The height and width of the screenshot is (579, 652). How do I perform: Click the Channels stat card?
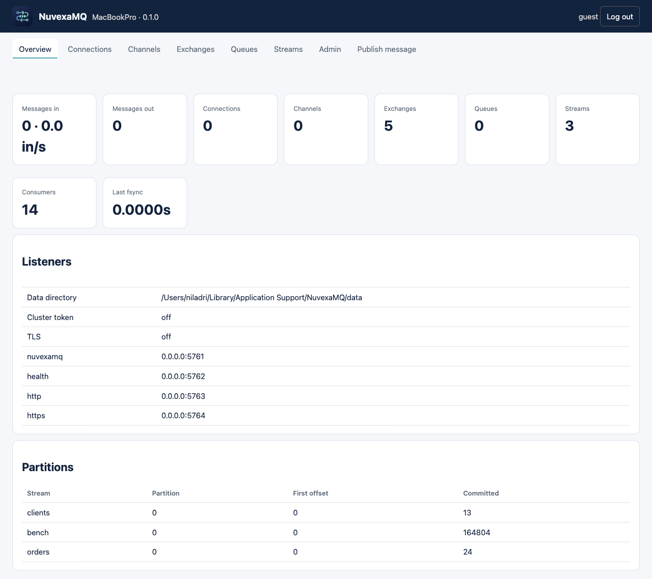[x=326, y=129]
